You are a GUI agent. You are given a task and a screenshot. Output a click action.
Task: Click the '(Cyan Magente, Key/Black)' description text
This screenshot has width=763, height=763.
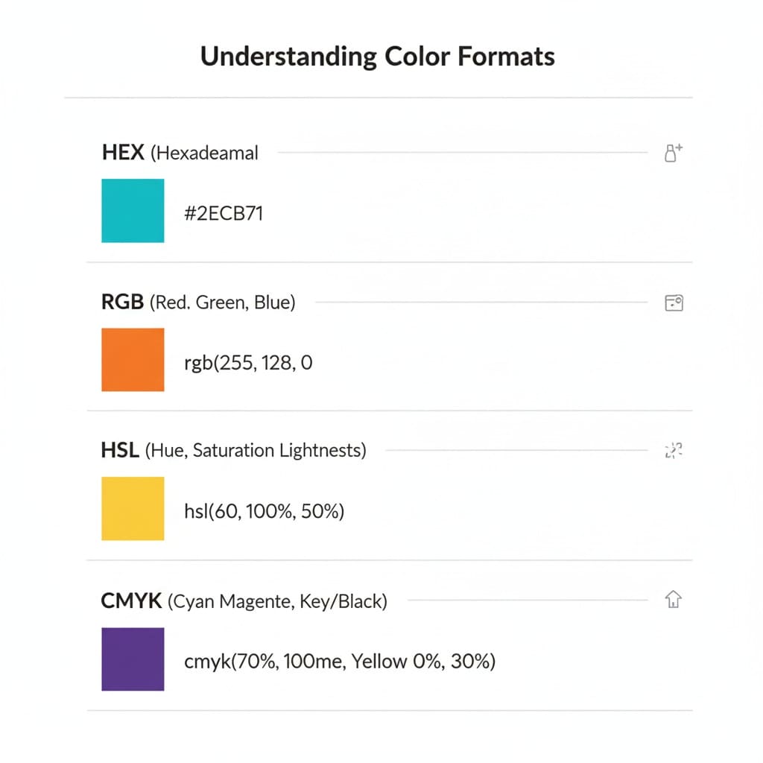pos(278,601)
